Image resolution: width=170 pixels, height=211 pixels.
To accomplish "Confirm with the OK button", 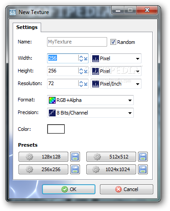I will [x=69, y=189].
